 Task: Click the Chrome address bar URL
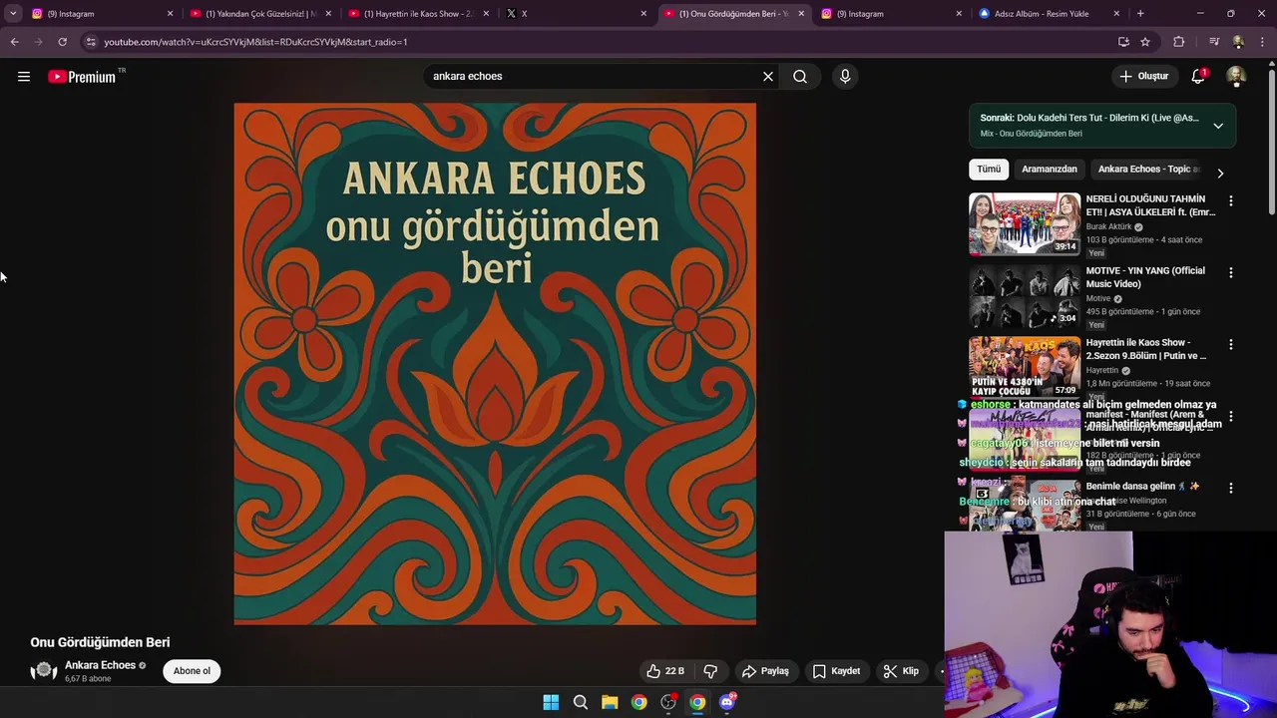click(255, 42)
